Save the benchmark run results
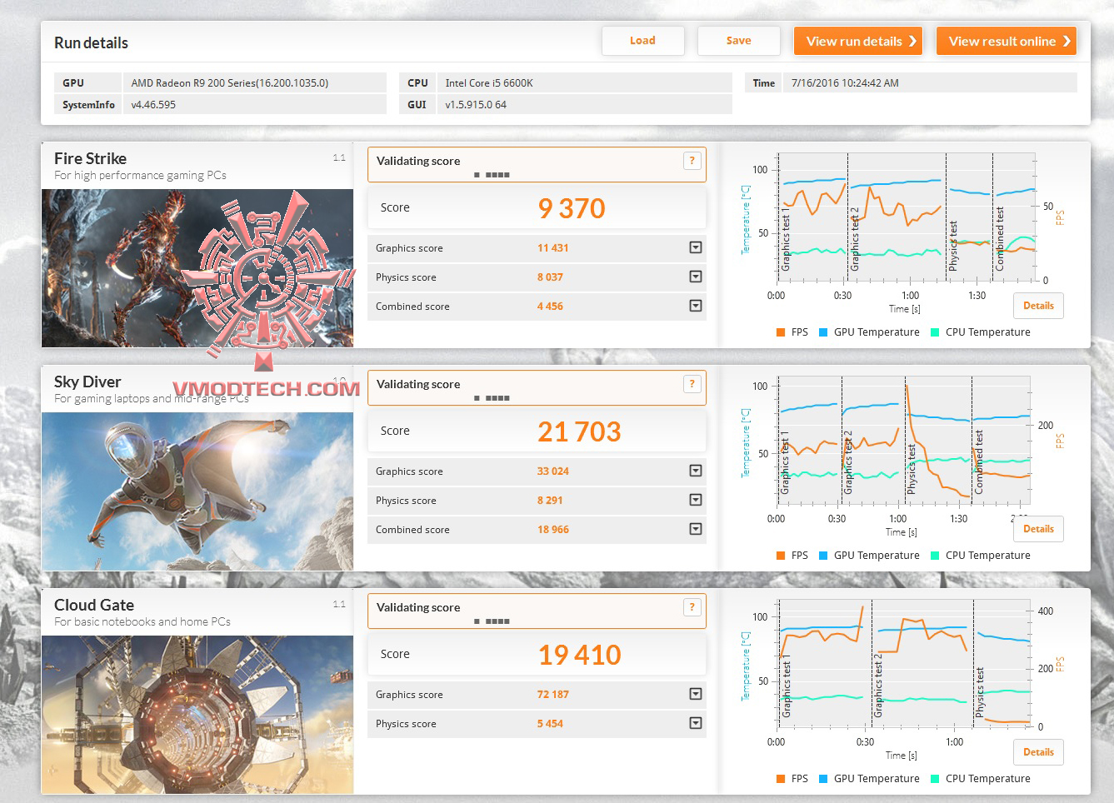Screen dimensions: 1114x803 (738, 41)
